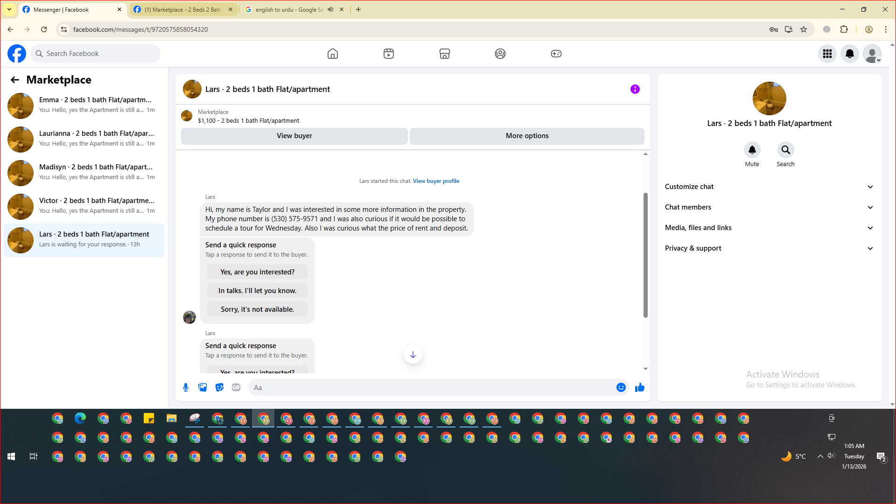Open the emoji picker in message box

click(621, 387)
